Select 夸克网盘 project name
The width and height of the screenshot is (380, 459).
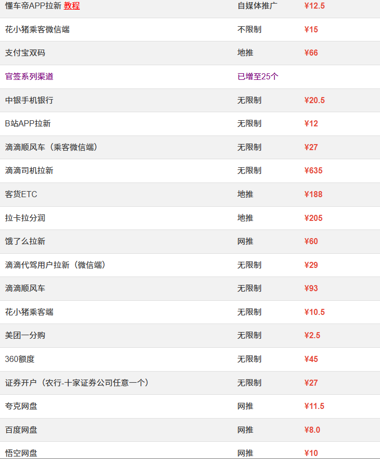point(21,406)
